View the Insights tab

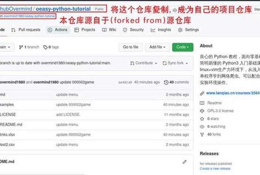[161, 30]
